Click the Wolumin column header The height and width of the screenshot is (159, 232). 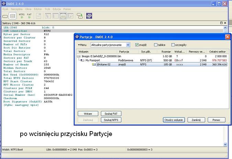click(x=97, y=52)
